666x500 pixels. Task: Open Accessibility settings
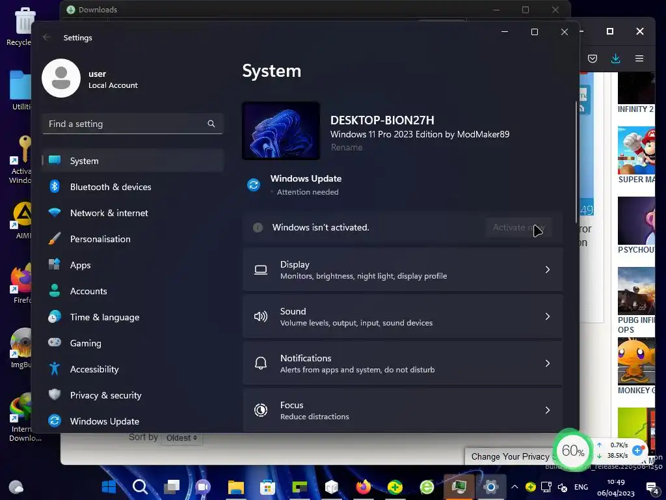pyautogui.click(x=133, y=369)
